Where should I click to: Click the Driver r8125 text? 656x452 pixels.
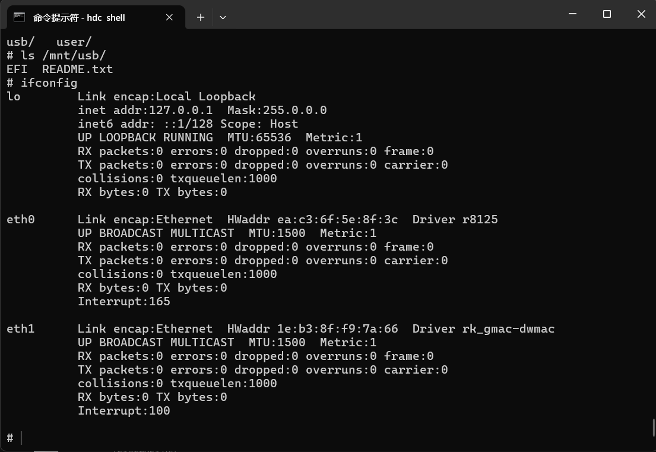455,220
